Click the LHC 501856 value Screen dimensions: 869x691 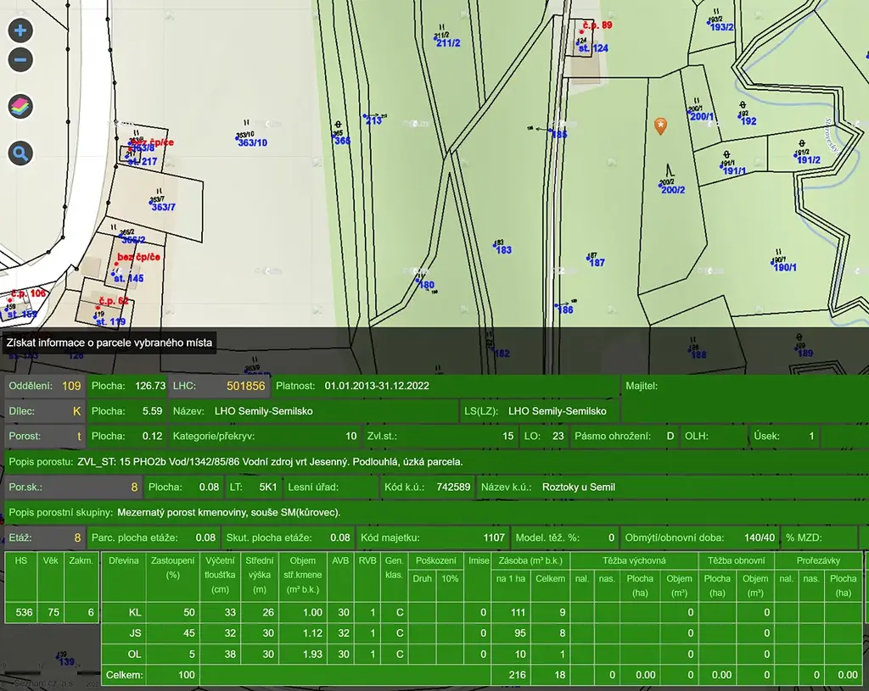point(245,386)
